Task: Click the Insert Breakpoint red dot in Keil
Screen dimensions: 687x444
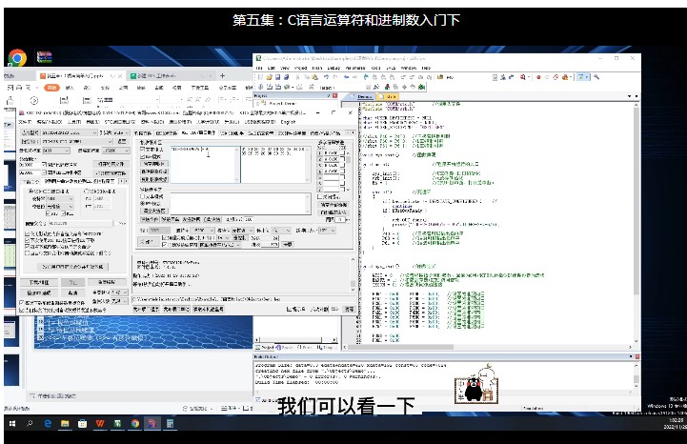Action: [538, 77]
